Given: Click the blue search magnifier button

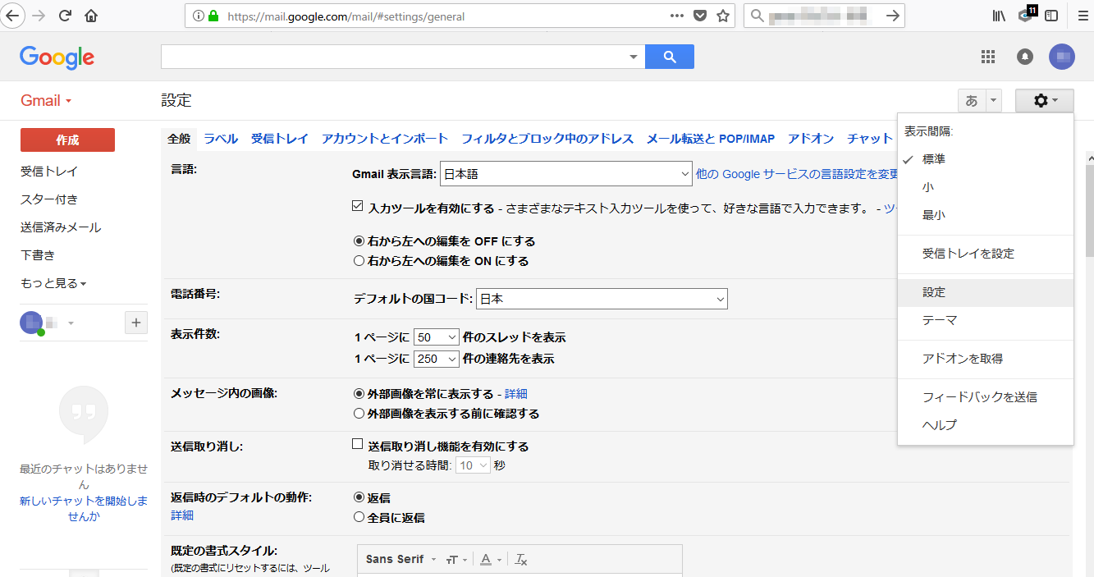Looking at the screenshot, I should (x=670, y=57).
